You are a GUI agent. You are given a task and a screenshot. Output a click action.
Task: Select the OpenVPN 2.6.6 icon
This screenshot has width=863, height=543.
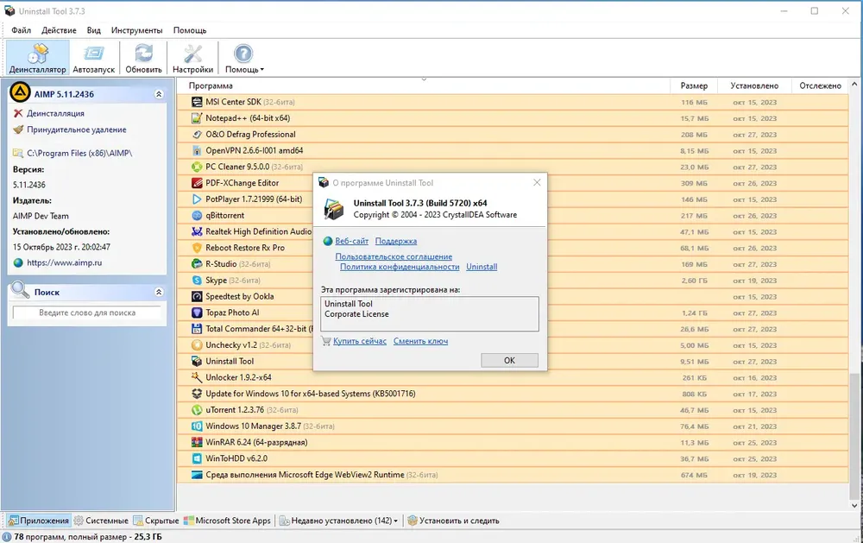coord(197,150)
